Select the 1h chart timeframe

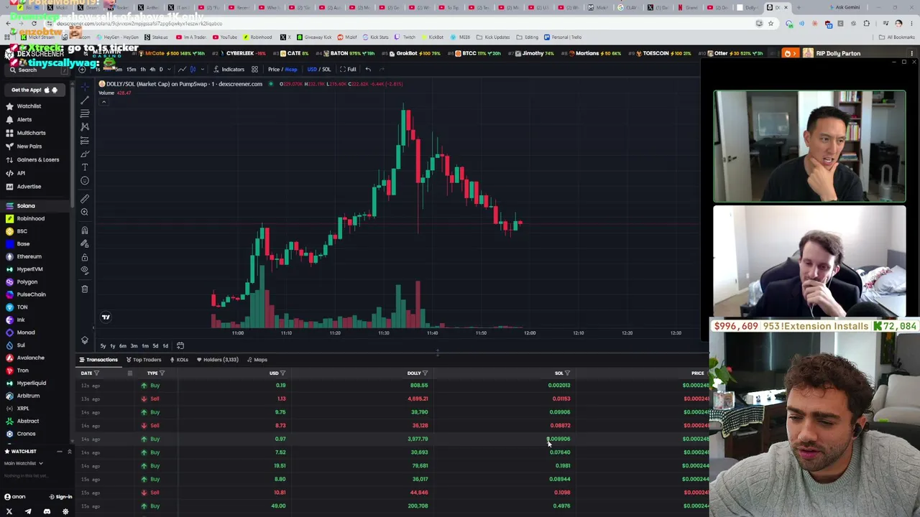pyautogui.click(x=142, y=70)
